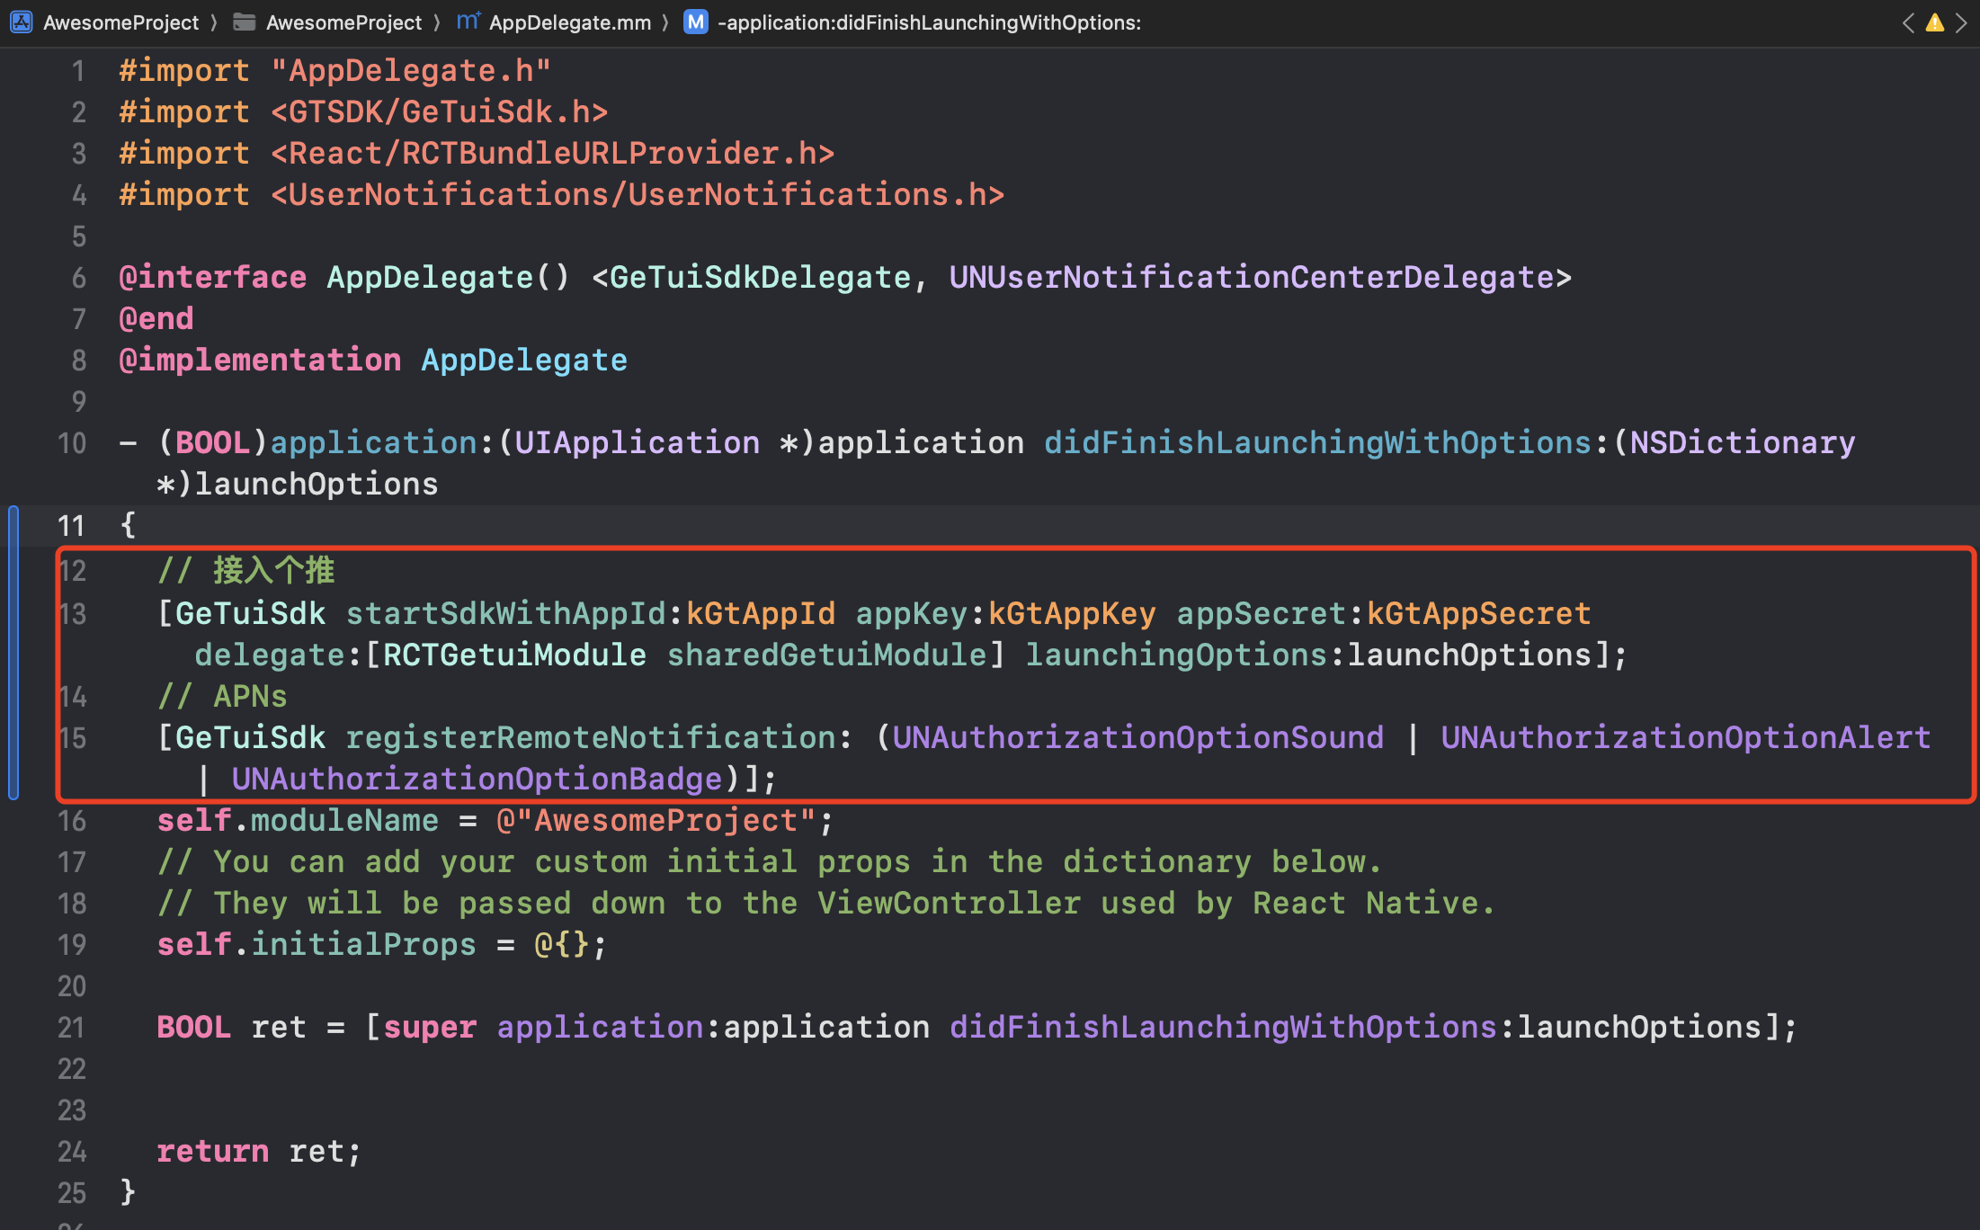Image resolution: width=1980 pixels, height=1230 pixels.
Task: Click on 'return ret;' statement
Action: [x=259, y=1151]
